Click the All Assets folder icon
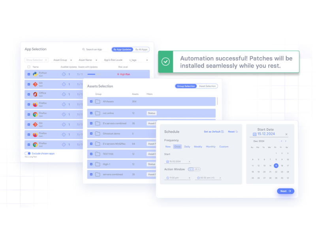The image size is (316, 237). tap(98, 102)
